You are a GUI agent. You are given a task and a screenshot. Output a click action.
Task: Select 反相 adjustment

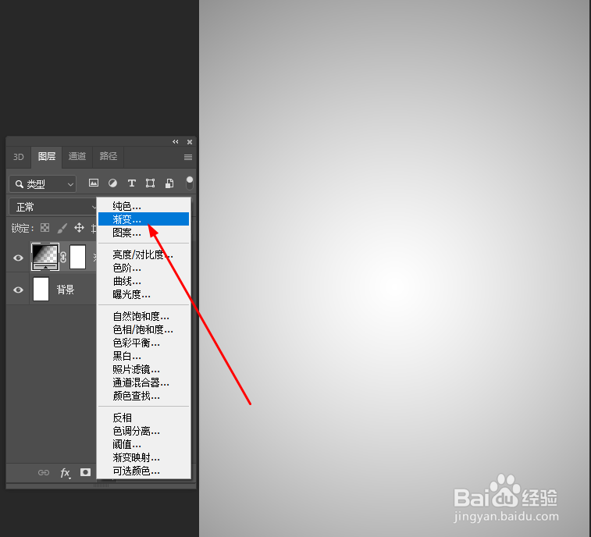144,418
